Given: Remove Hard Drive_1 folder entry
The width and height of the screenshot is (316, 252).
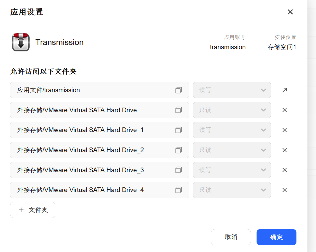Looking at the screenshot, I should [x=284, y=130].
